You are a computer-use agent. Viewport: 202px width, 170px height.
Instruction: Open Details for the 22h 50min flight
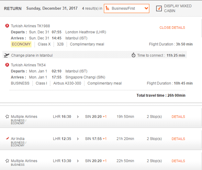(178, 161)
